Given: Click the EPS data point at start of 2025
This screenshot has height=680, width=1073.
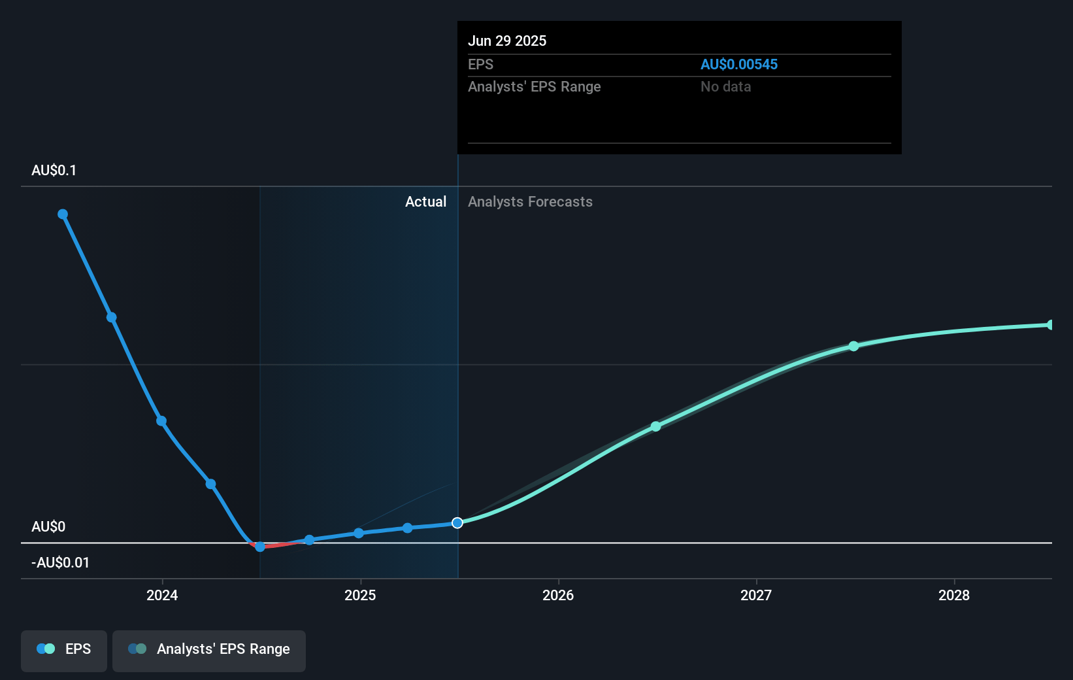Looking at the screenshot, I should (359, 533).
